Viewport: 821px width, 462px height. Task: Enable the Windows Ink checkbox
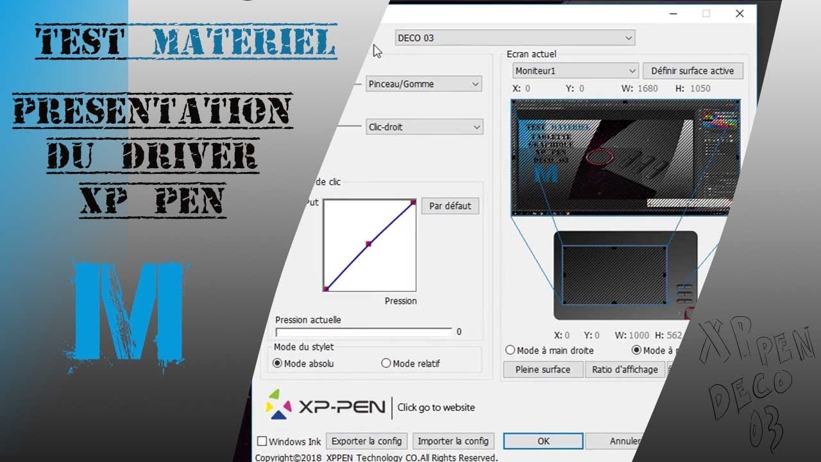[262, 441]
